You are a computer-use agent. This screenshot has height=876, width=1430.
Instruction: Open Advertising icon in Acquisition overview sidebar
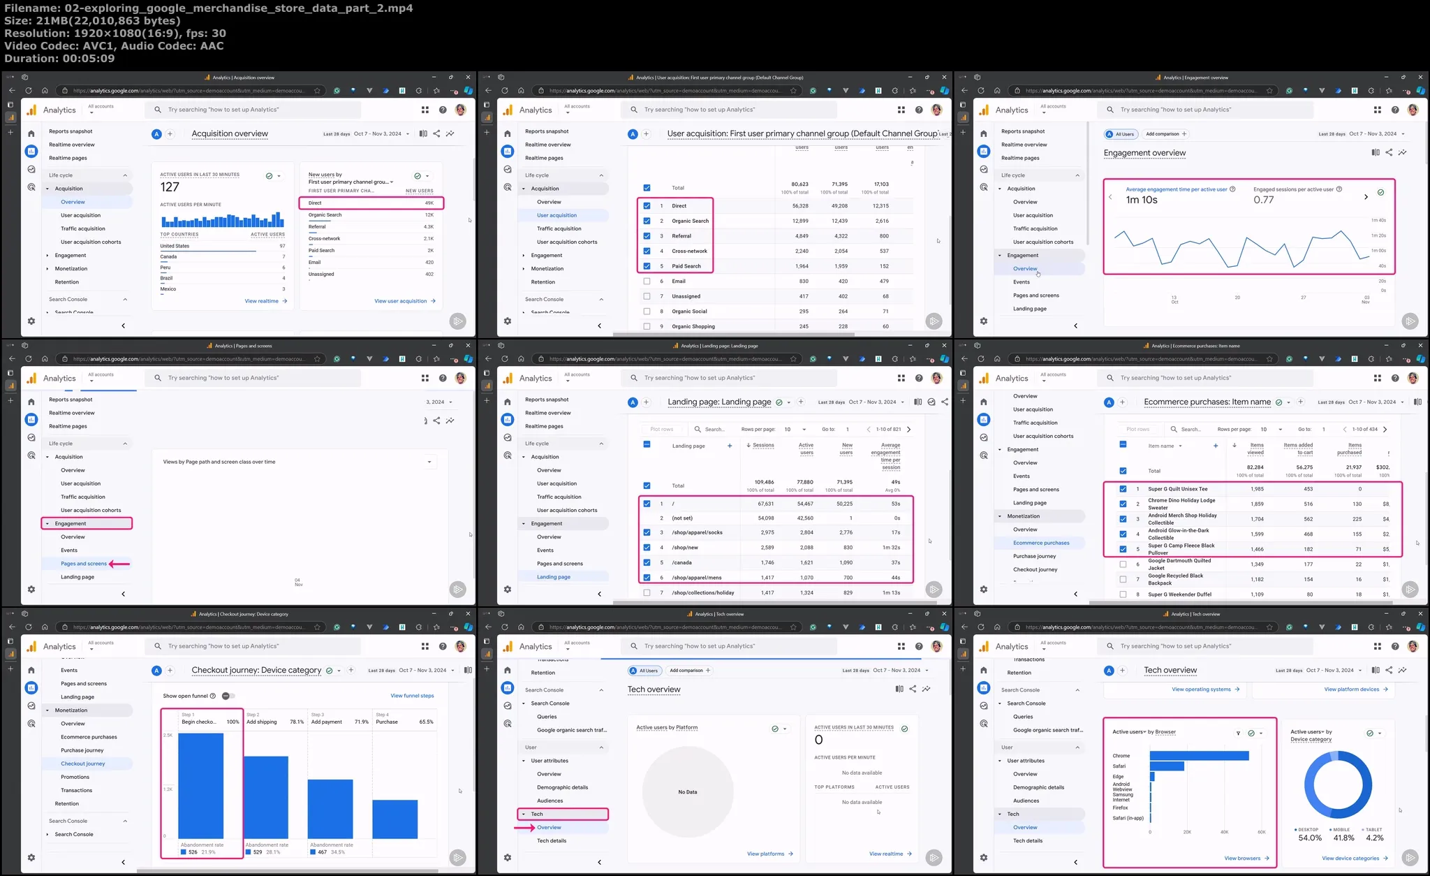click(31, 187)
